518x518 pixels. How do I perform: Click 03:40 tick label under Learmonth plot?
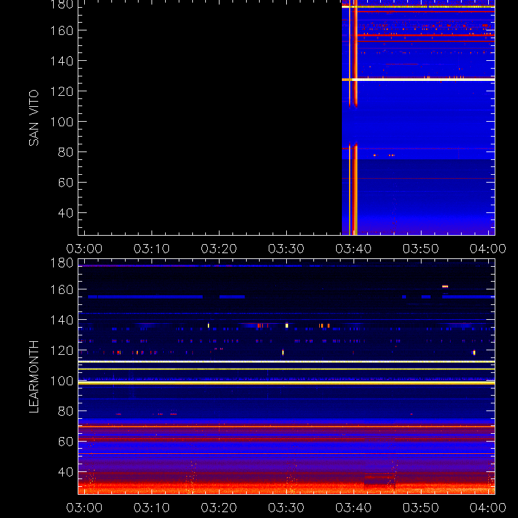click(354, 508)
